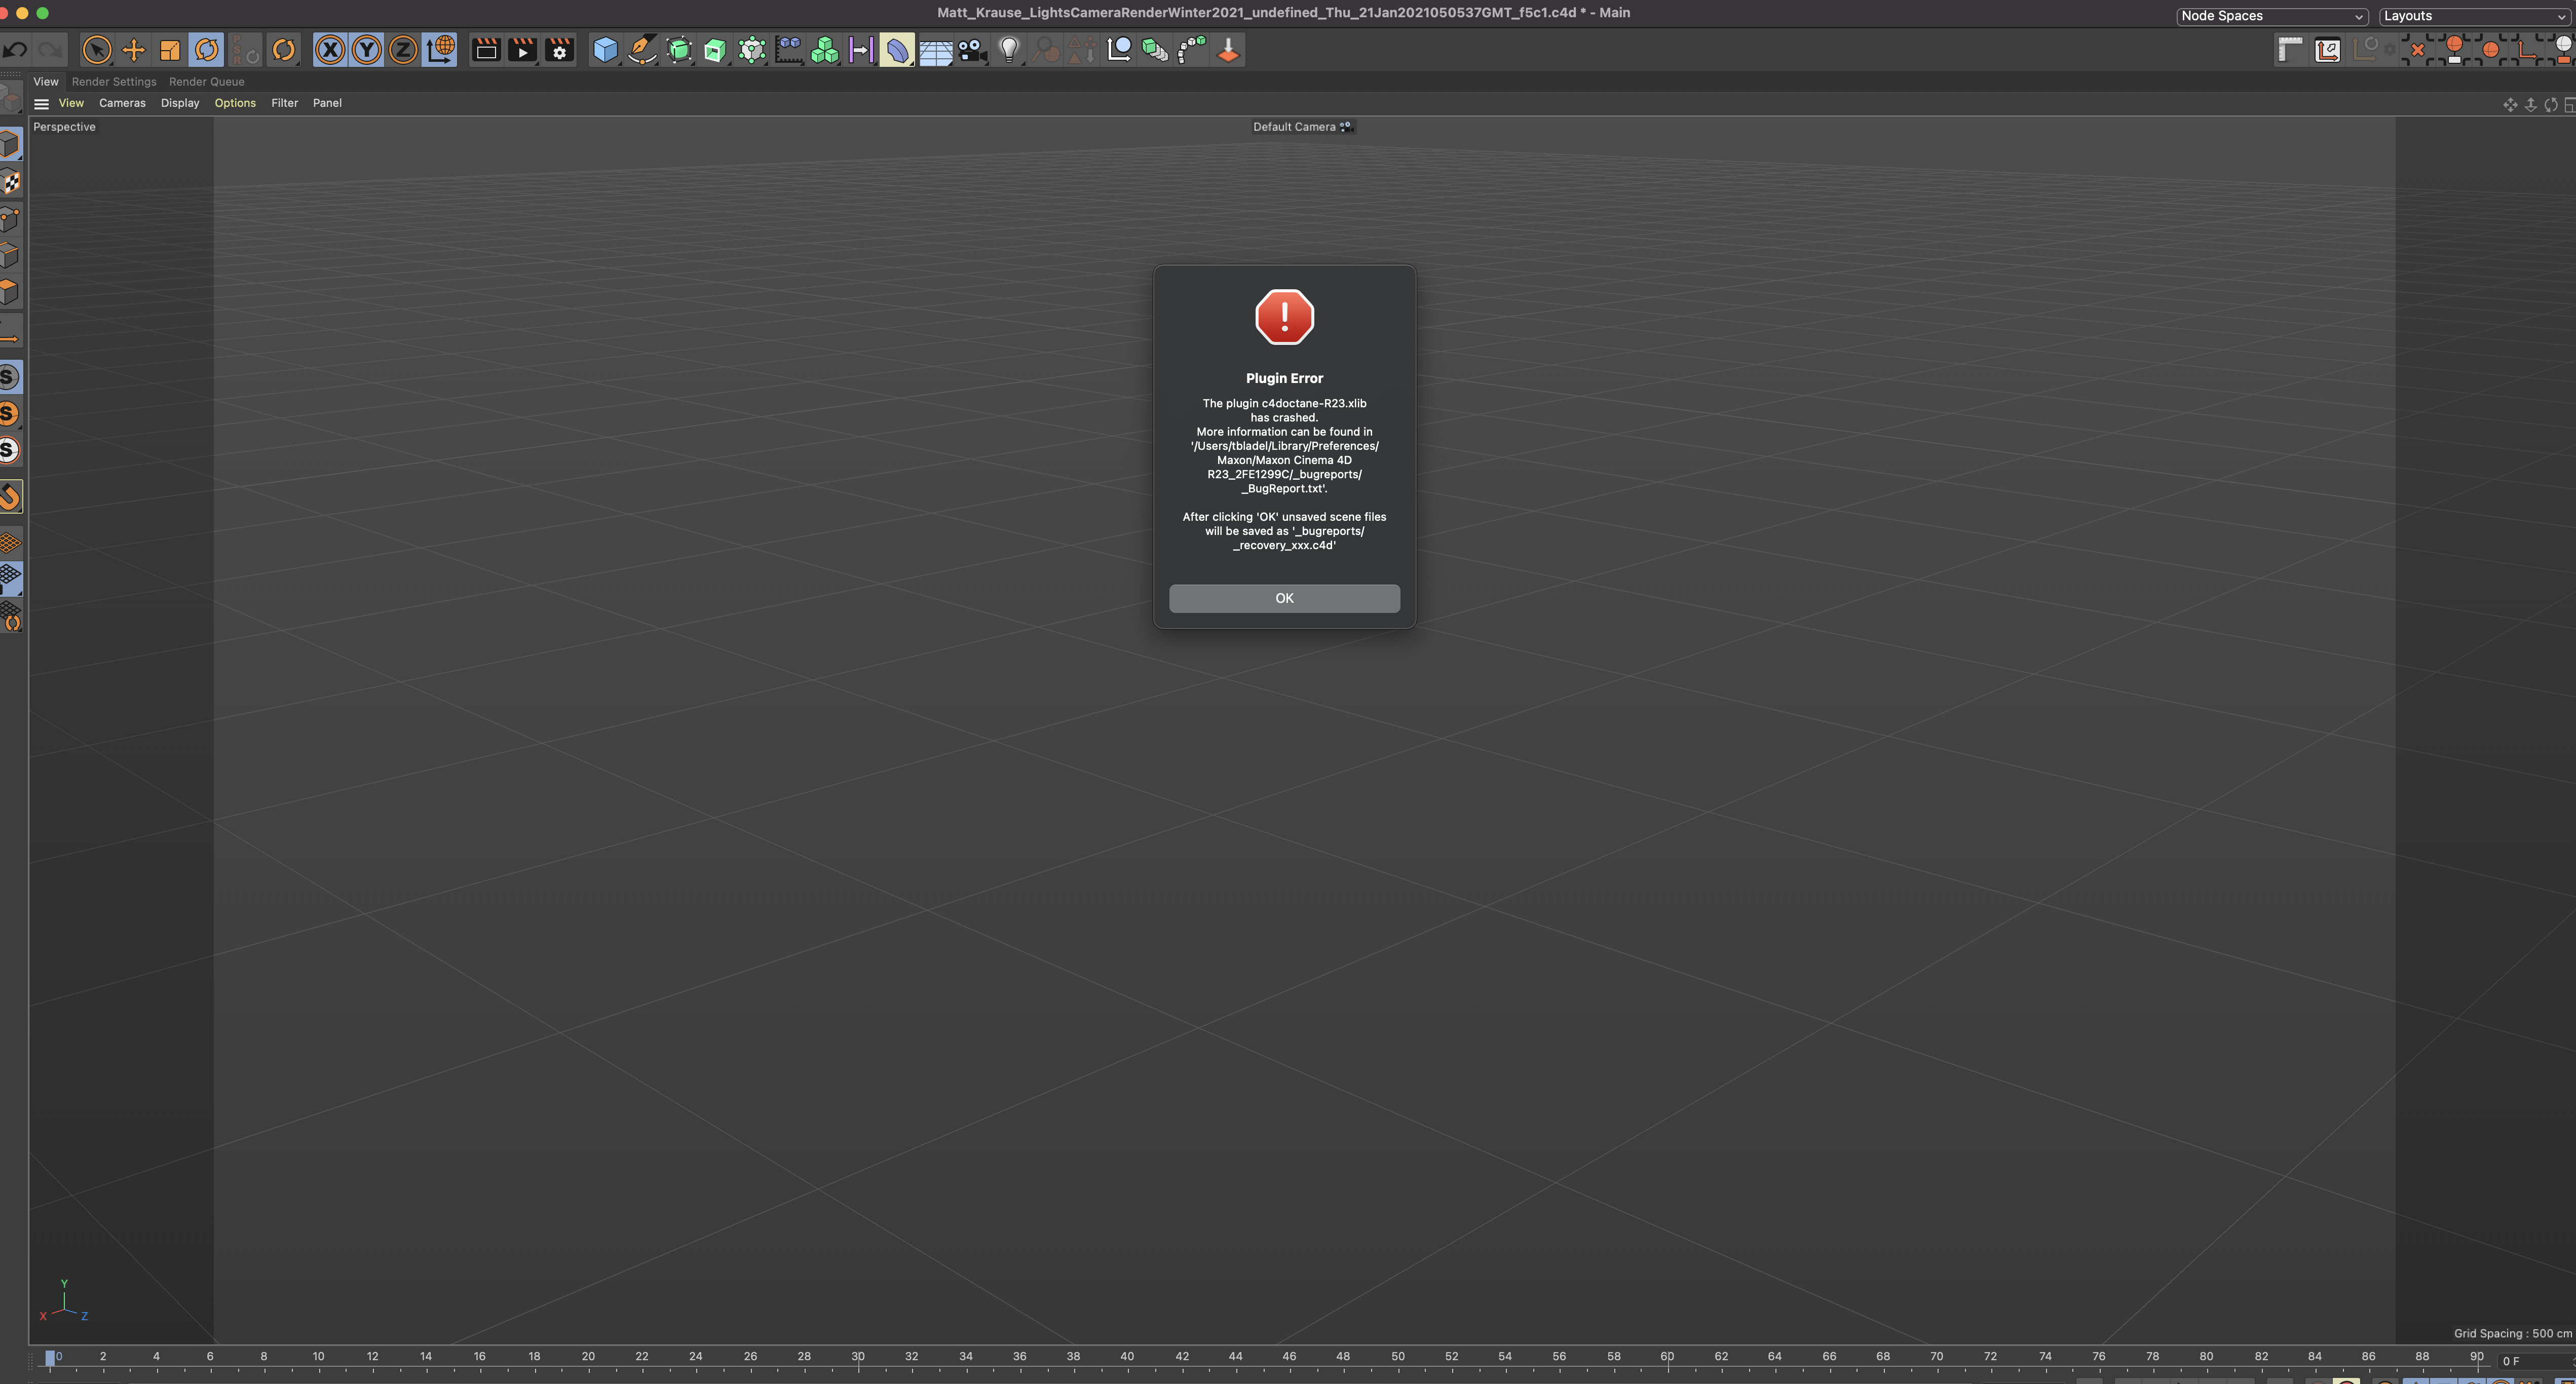Screen dimensions: 2576x1384
Task: Open the recent tools rotate icon
Action: (x=284, y=50)
